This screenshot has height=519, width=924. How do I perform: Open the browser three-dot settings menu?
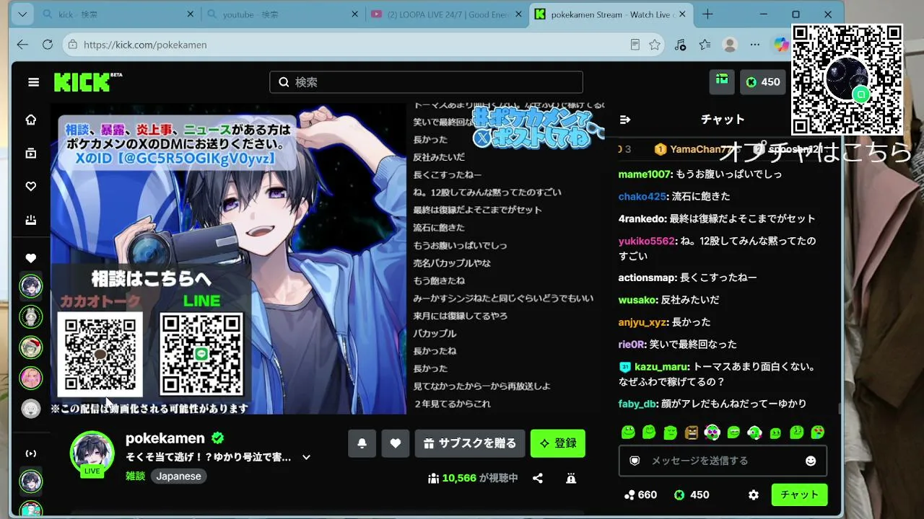pyautogui.click(x=755, y=45)
